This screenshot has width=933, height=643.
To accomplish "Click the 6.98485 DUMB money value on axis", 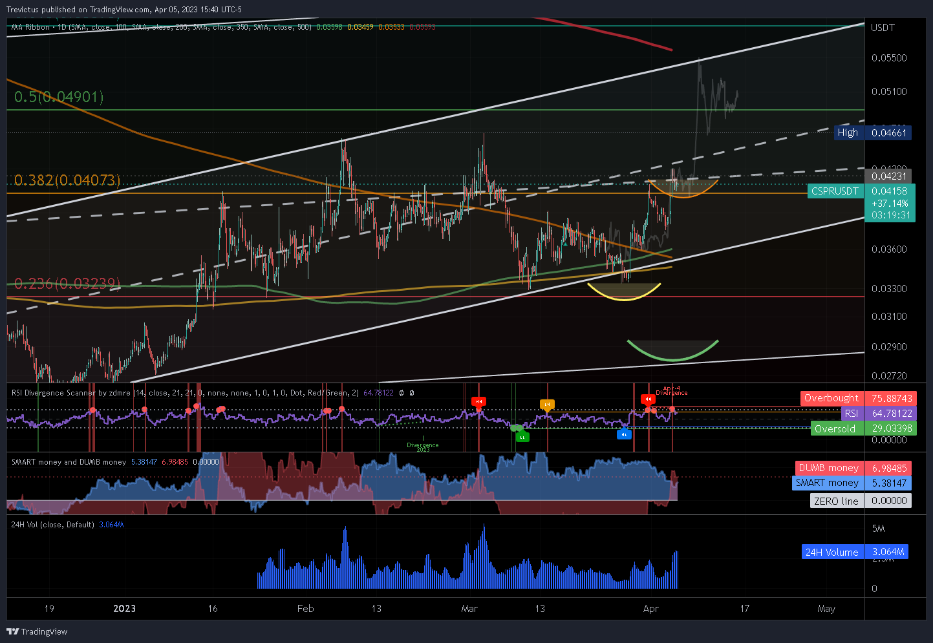I will point(889,468).
